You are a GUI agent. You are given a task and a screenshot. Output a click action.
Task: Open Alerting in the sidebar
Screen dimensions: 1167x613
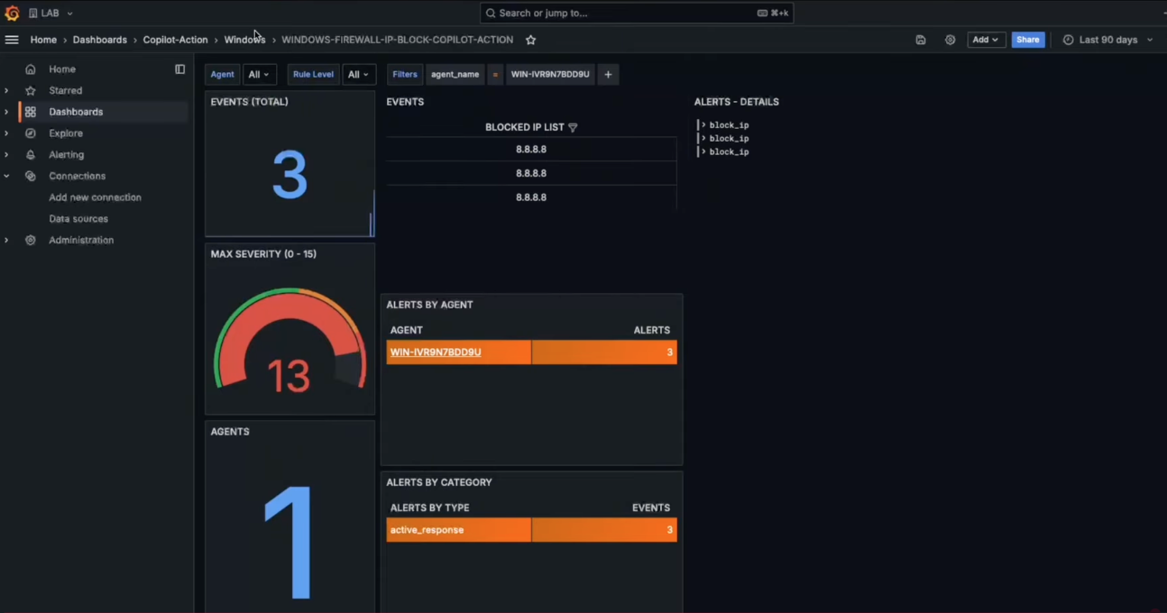(67, 155)
